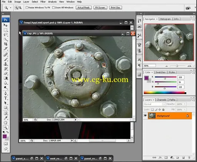Screen dimensions: 197x162
Task: Select the Brush tool
Action: (x=5, y=59)
